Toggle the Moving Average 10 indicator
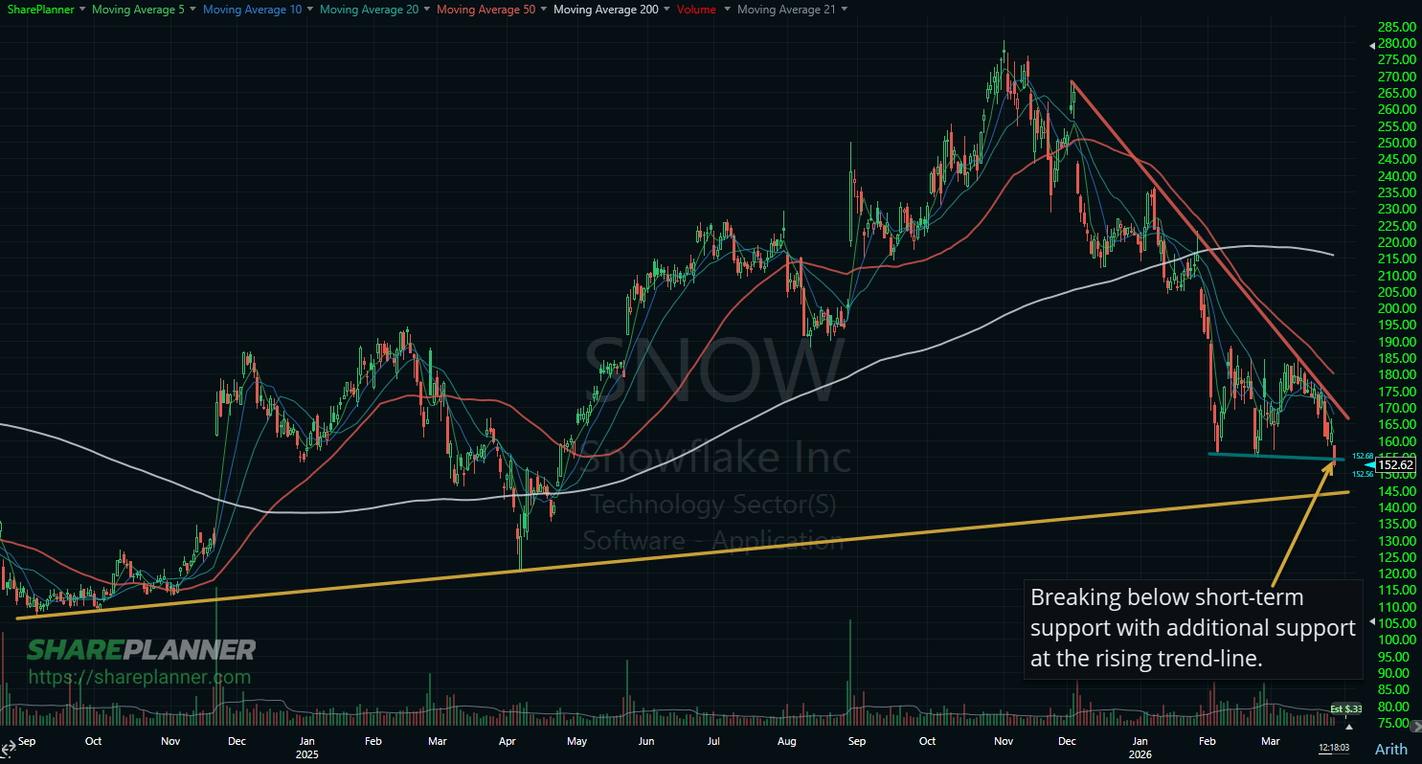 252,10
